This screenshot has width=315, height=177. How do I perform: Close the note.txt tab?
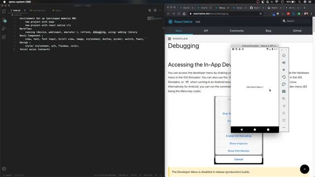(x=25, y=10)
